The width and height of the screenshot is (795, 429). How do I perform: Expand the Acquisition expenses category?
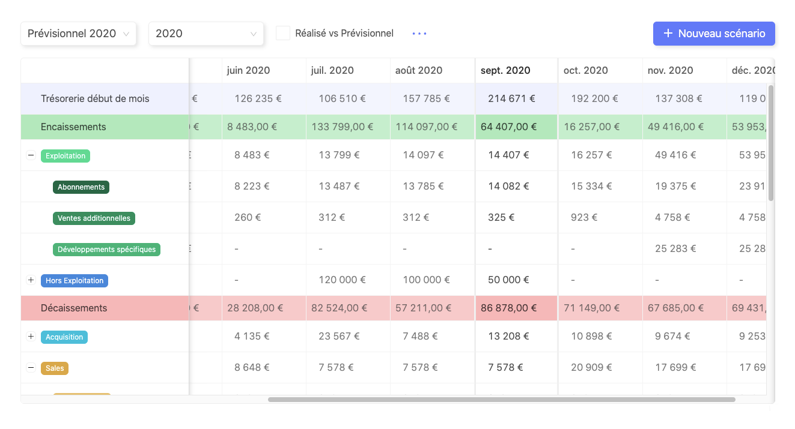pyautogui.click(x=31, y=337)
